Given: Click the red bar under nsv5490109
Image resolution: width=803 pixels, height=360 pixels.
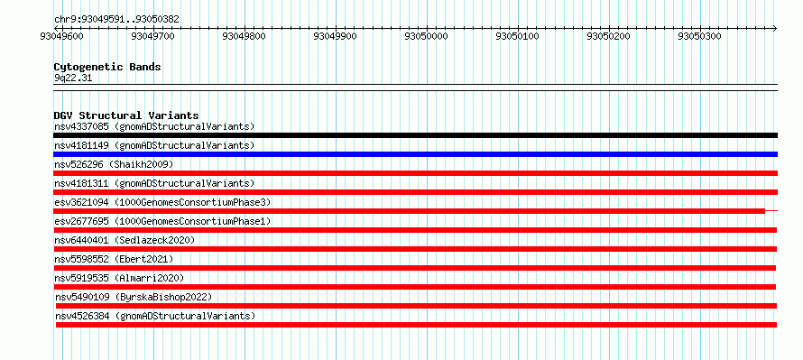Looking at the screenshot, I should (x=416, y=306).
